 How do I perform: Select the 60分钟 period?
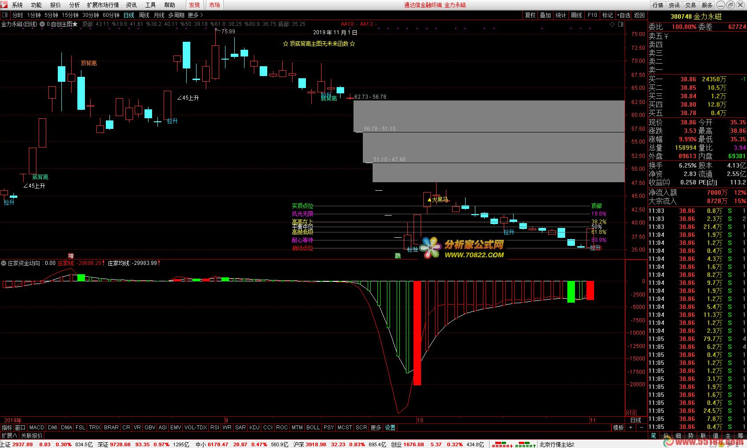click(x=111, y=15)
